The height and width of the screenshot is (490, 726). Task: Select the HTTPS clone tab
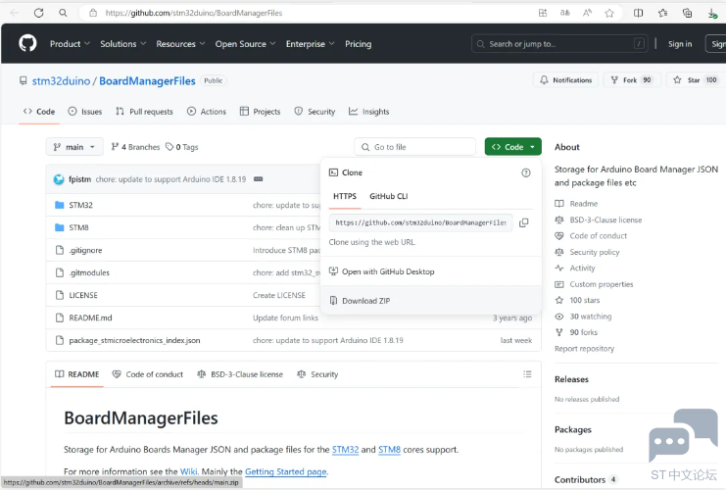point(345,196)
